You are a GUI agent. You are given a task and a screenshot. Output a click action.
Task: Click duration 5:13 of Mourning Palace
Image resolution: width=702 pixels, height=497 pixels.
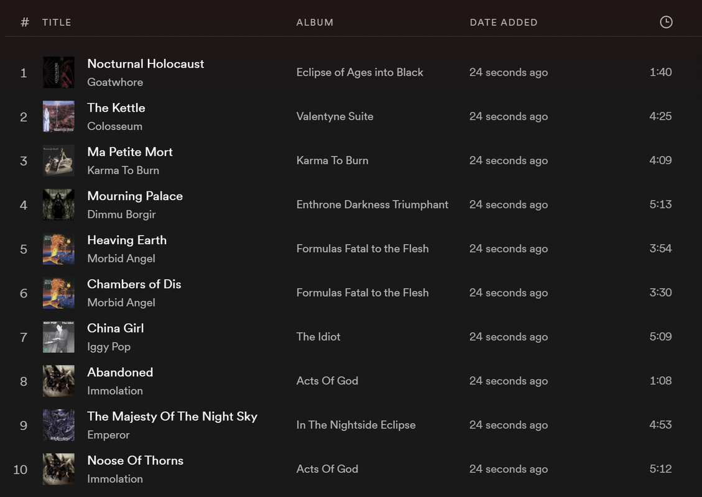coord(660,204)
